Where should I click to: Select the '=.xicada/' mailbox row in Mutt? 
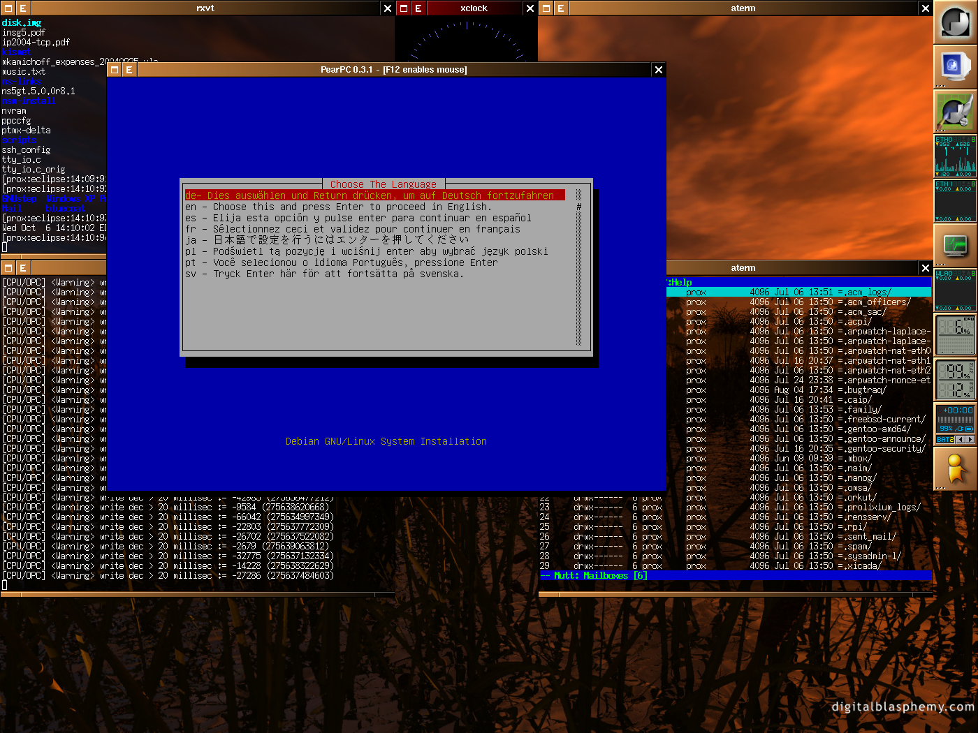pos(736,566)
